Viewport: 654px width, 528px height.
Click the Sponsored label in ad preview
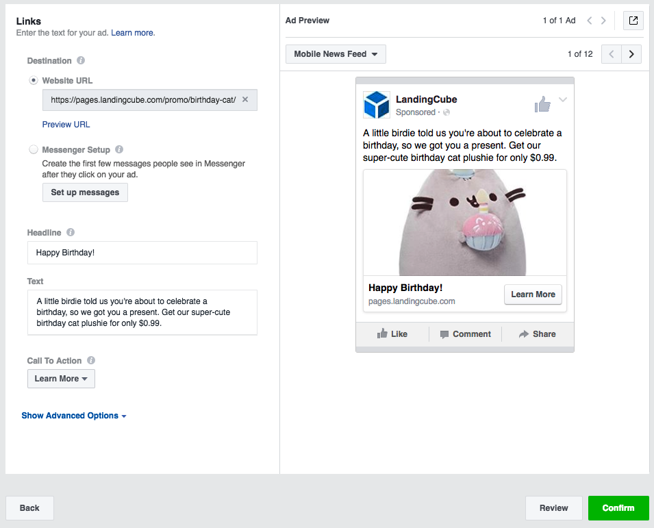416,112
